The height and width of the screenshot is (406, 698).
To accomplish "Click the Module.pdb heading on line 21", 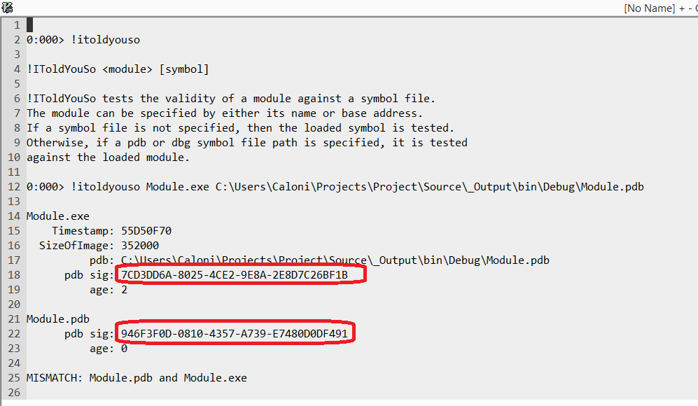I will [58, 319].
